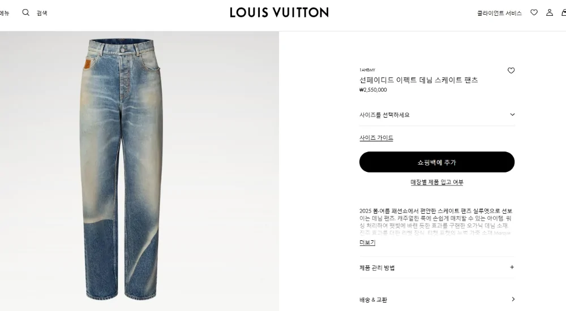
Task: Click the chevron on size selector
Action: point(512,115)
